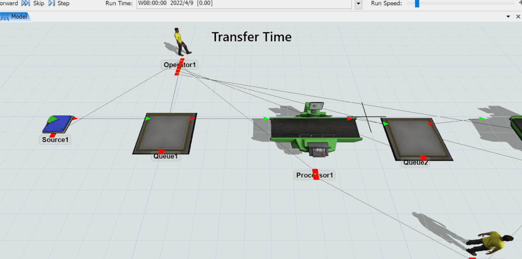
Task: Click Queue1's green input port
Action: pyautogui.click(x=148, y=119)
